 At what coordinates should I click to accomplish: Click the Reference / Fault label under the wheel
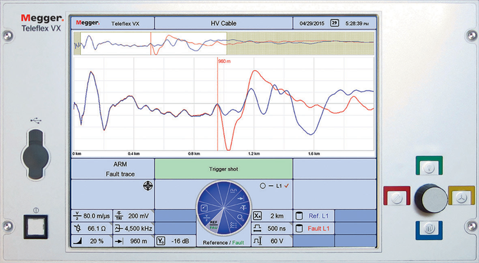[223, 243]
